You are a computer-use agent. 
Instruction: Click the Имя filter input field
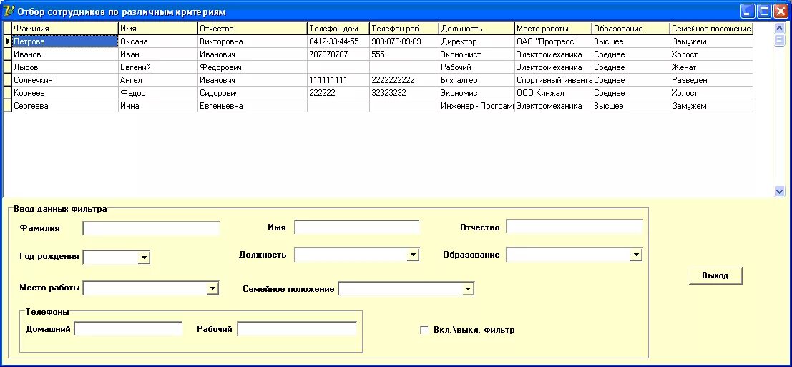point(357,227)
